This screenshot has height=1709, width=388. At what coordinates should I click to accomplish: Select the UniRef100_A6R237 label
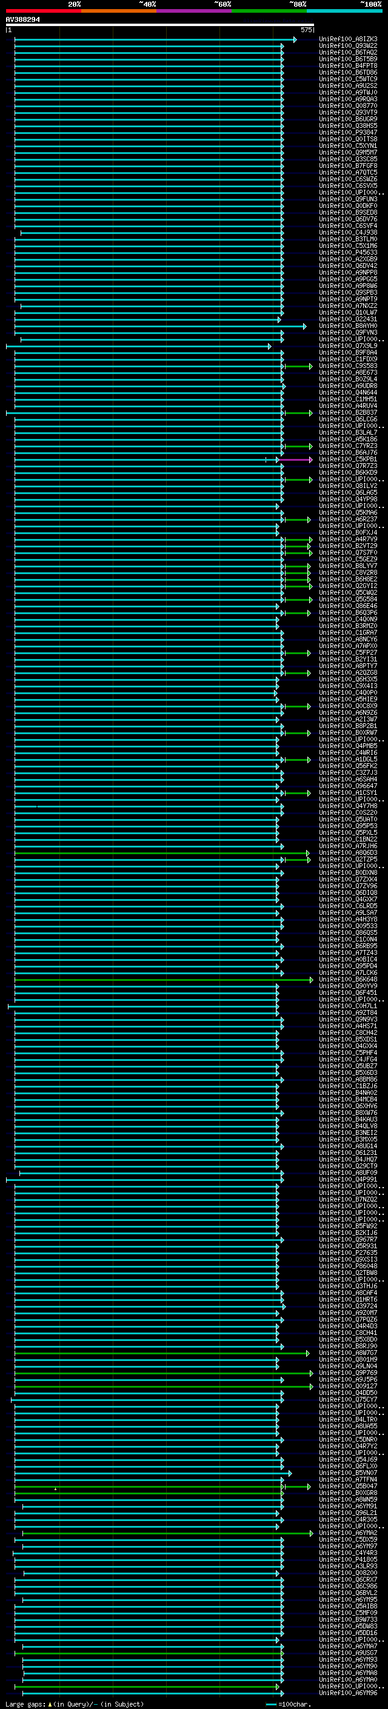pos(348,520)
